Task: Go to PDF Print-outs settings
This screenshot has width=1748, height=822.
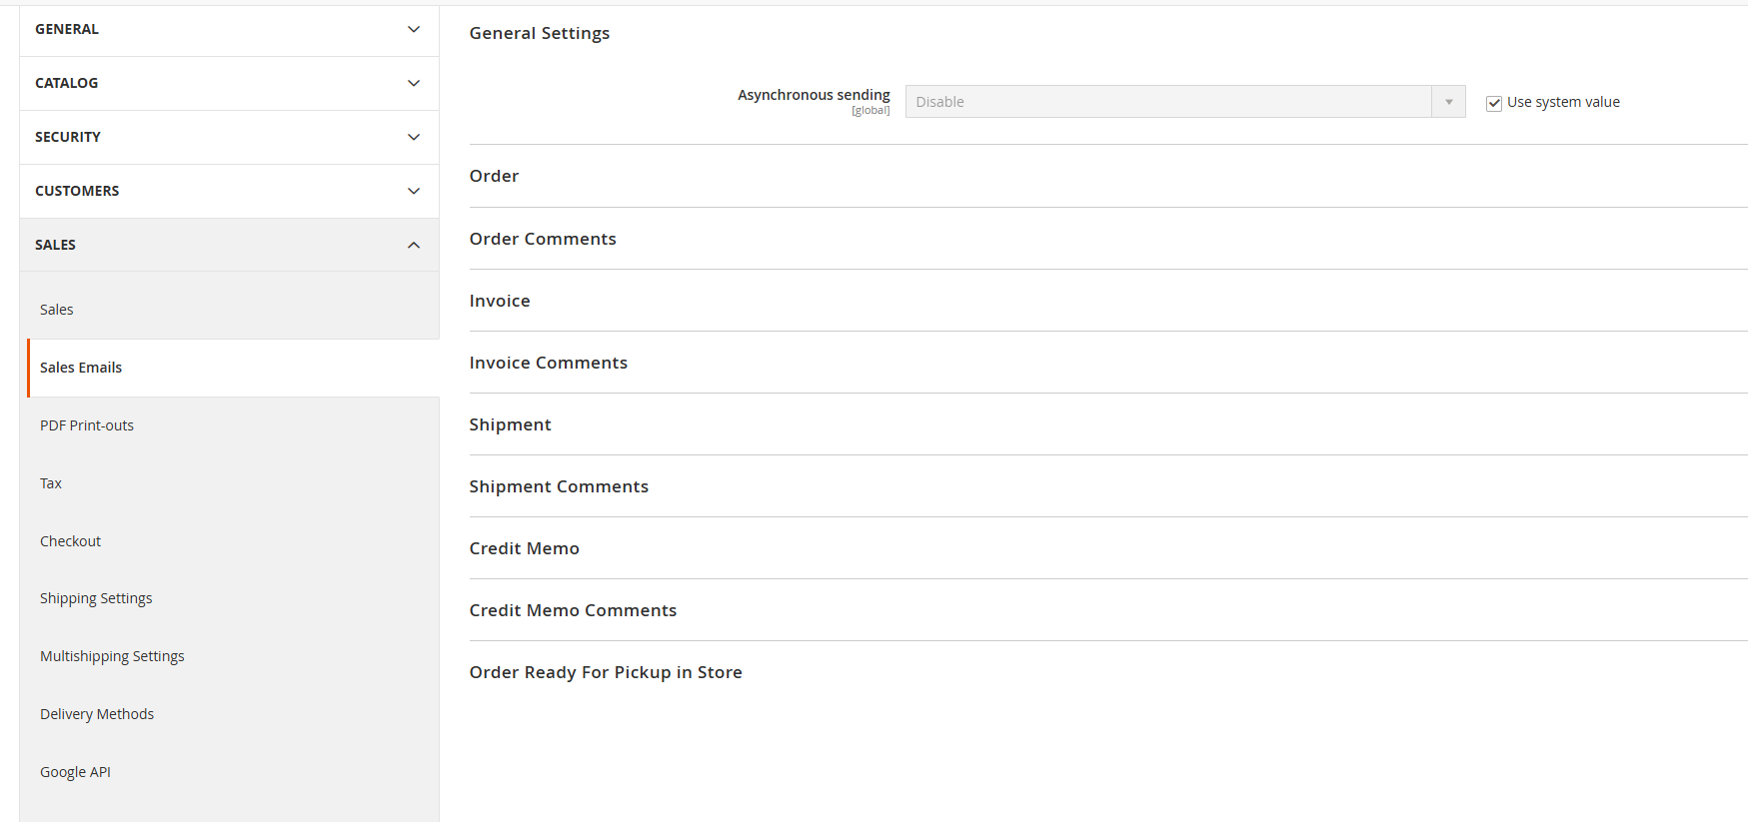Action: tap(87, 425)
